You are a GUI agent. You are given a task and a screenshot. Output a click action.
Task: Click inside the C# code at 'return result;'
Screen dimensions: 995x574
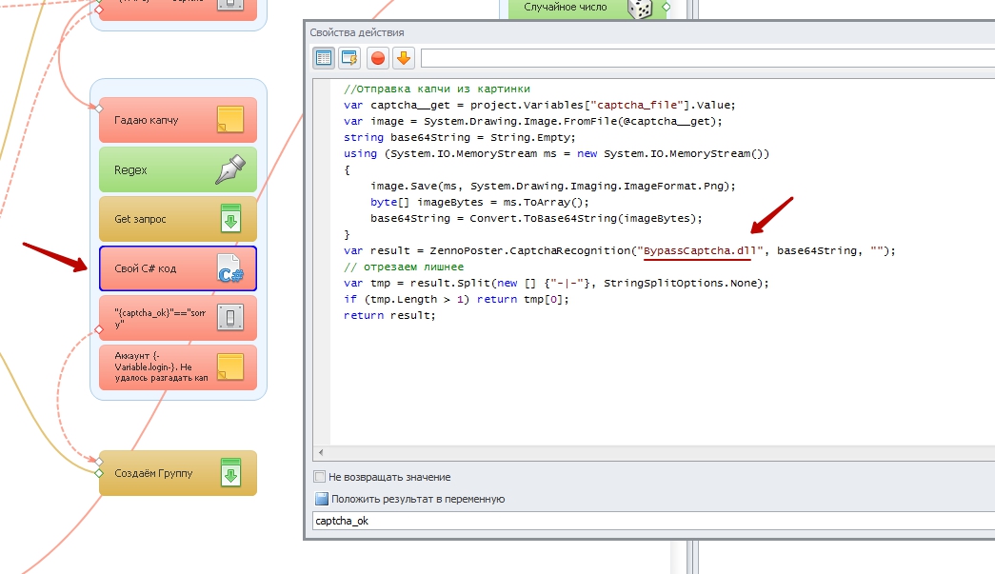pos(388,315)
